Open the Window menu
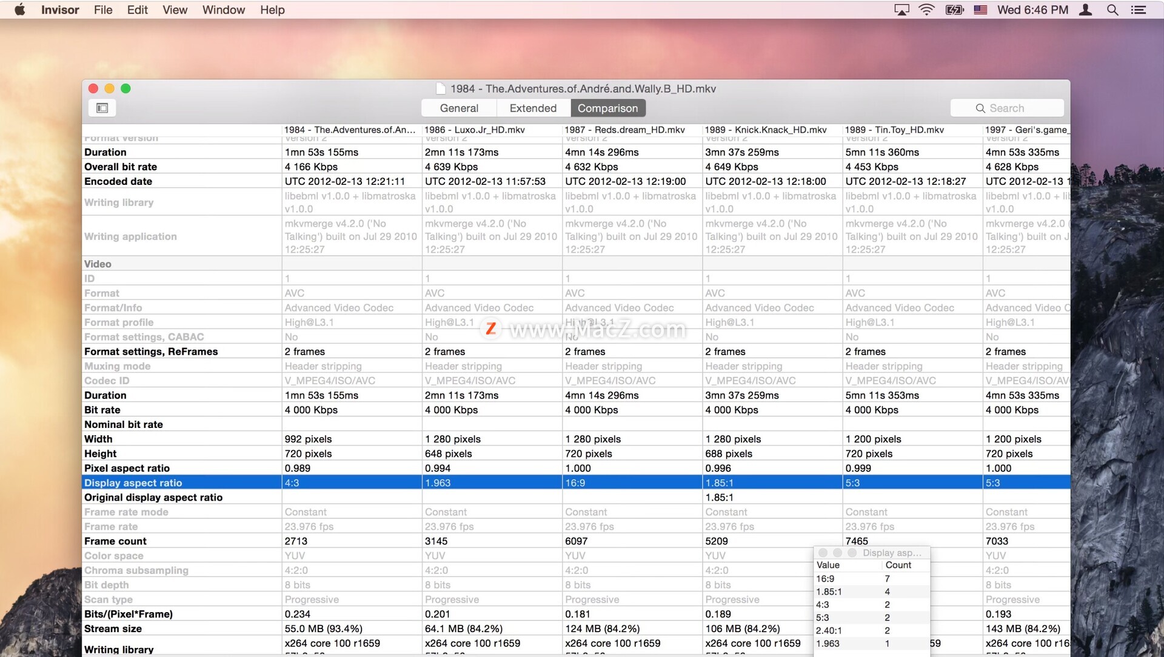 click(223, 10)
